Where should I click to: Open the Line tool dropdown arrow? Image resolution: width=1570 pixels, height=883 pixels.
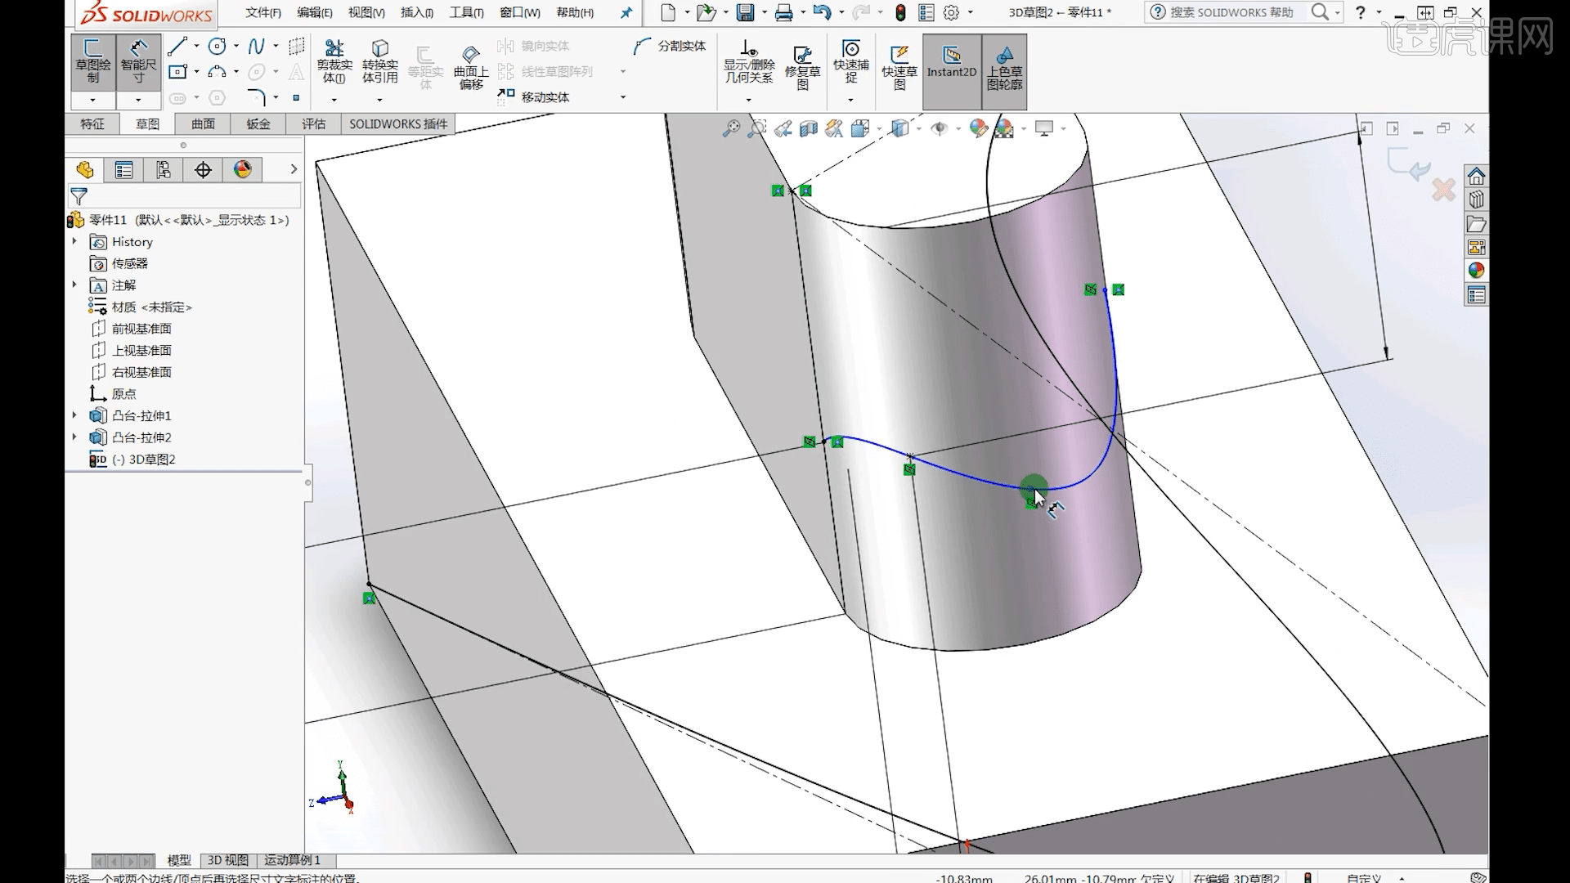196,47
